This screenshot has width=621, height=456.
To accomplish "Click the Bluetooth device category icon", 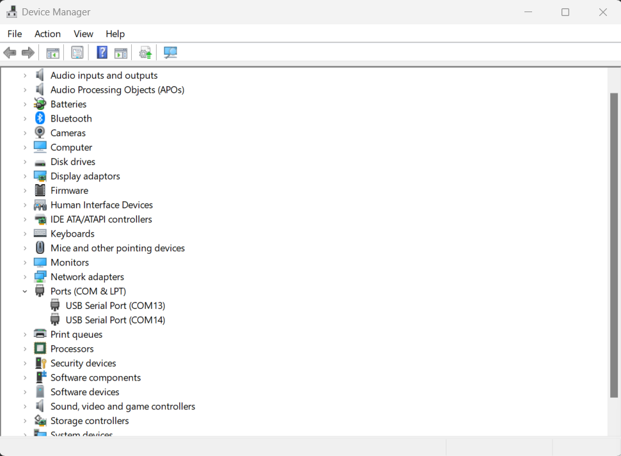I will click(40, 118).
